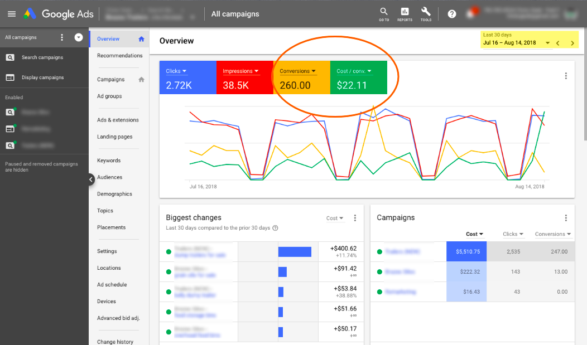Open the Tools wrench icon
This screenshot has height=345, width=587.
pyautogui.click(x=426, y=12)
